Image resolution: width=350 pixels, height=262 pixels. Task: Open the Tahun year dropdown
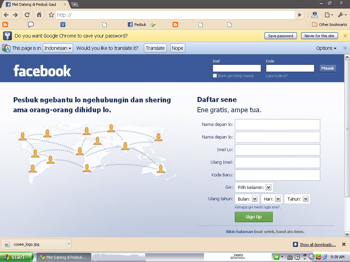tap(297, 199)
